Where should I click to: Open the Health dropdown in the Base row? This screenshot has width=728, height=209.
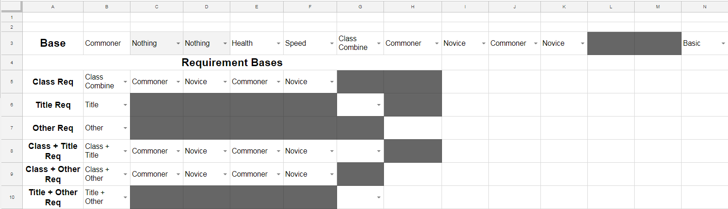tap(279, 43)
